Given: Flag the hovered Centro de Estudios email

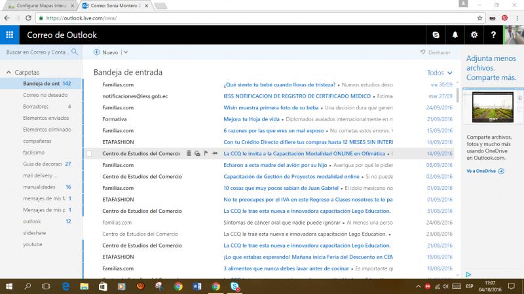Looking at the screenshot, I should 206,153.
